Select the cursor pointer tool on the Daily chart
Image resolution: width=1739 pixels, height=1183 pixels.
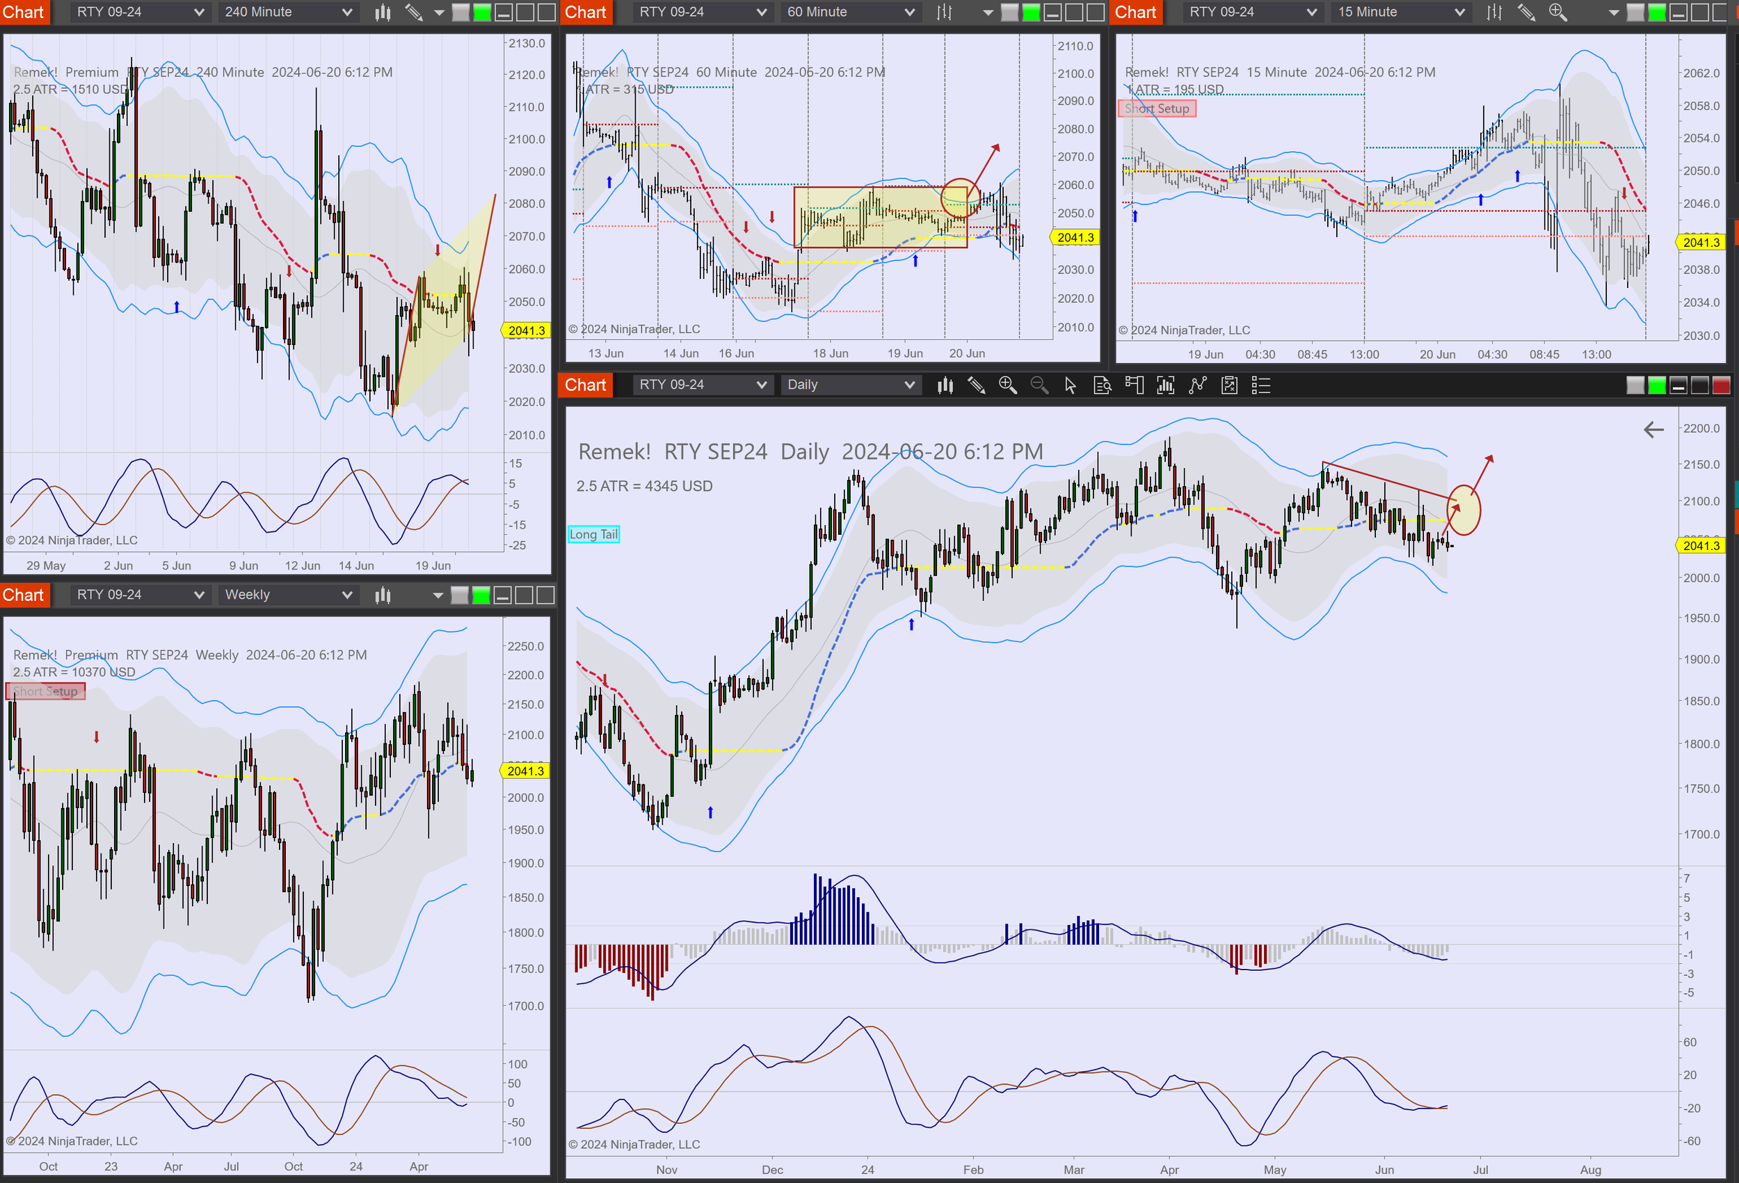(1071, 385)
